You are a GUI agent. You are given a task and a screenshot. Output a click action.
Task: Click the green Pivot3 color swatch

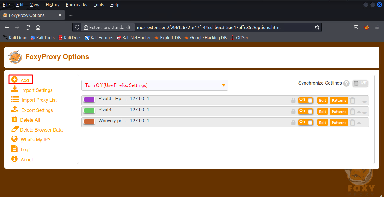coord(89,111)
